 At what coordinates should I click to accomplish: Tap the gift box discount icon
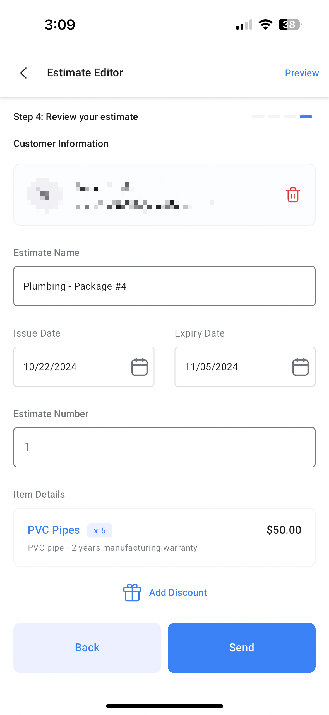(132, 592)
